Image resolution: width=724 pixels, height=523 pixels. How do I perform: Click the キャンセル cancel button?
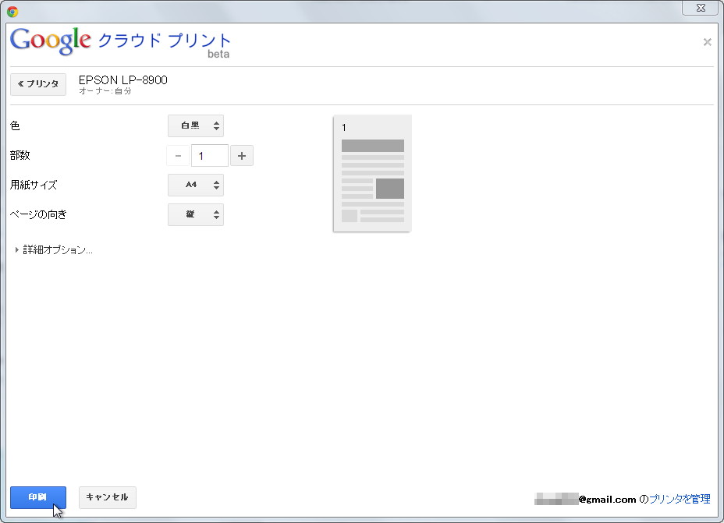pos(107,497)
